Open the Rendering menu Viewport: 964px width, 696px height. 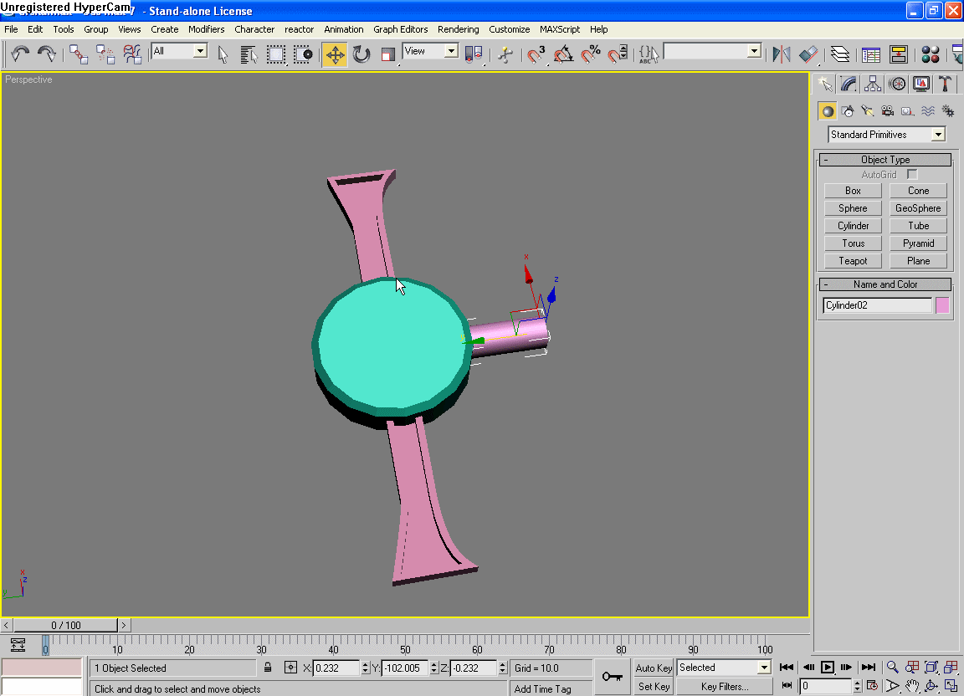[458, 29]
